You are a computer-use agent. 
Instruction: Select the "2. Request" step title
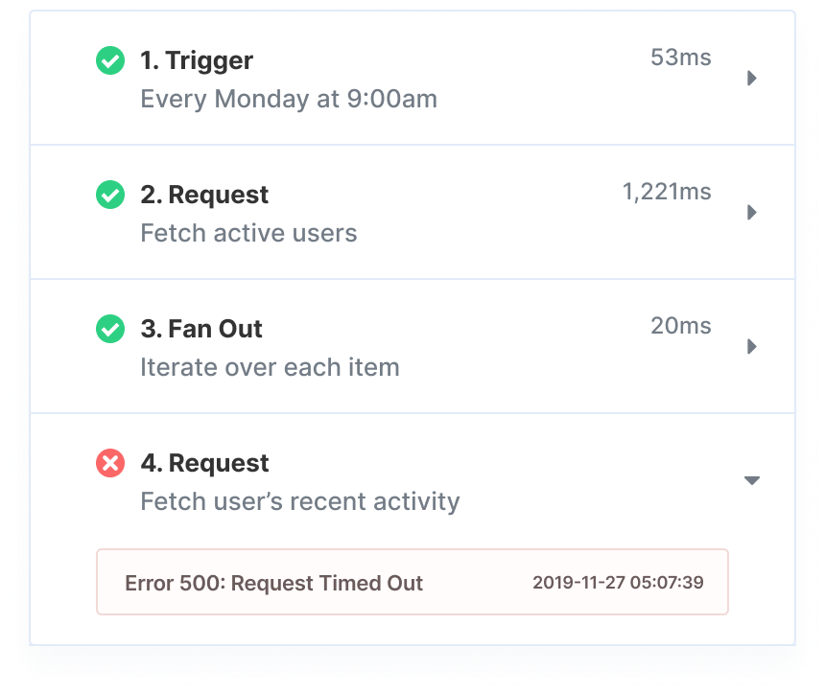click(x=204, y=195)
